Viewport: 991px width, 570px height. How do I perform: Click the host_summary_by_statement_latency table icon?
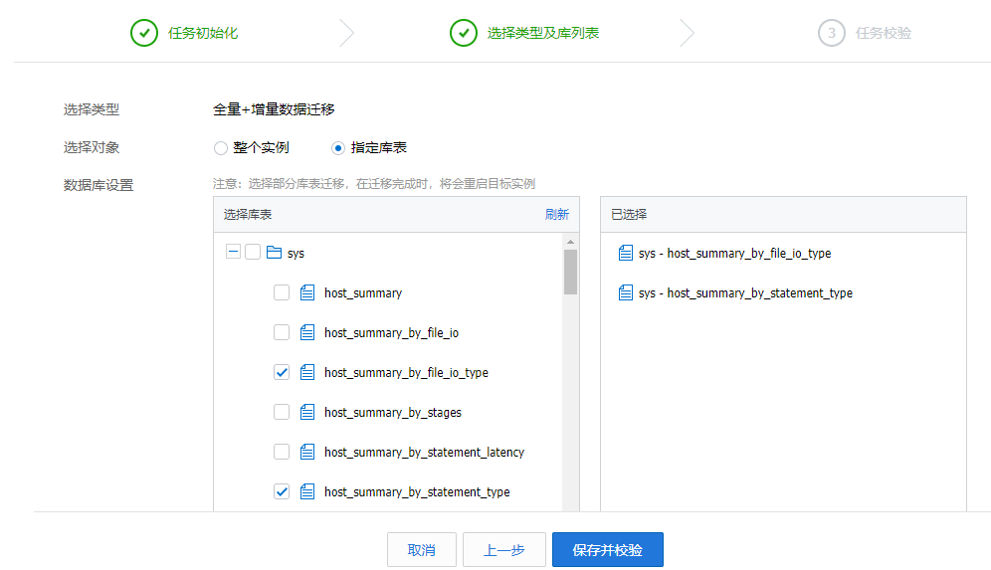pyautogui.click(x=307, y=452)
